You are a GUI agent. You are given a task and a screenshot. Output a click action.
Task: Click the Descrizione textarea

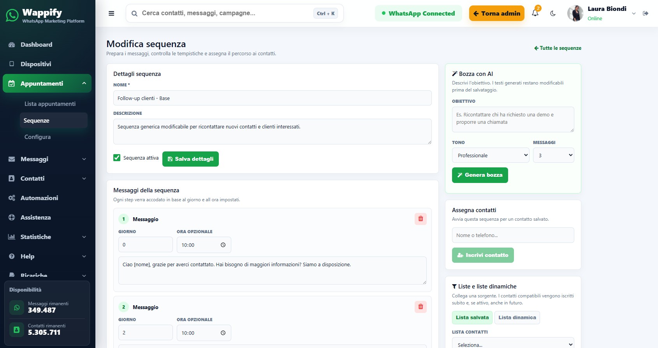pos(273,132)
